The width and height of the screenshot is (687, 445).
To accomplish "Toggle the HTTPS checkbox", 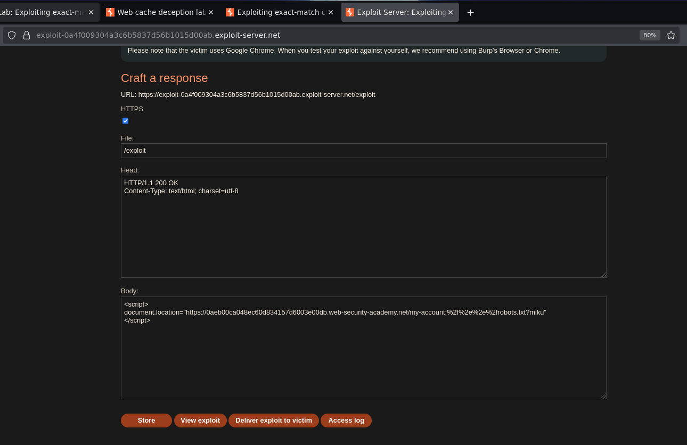I will tap(126, 121).
